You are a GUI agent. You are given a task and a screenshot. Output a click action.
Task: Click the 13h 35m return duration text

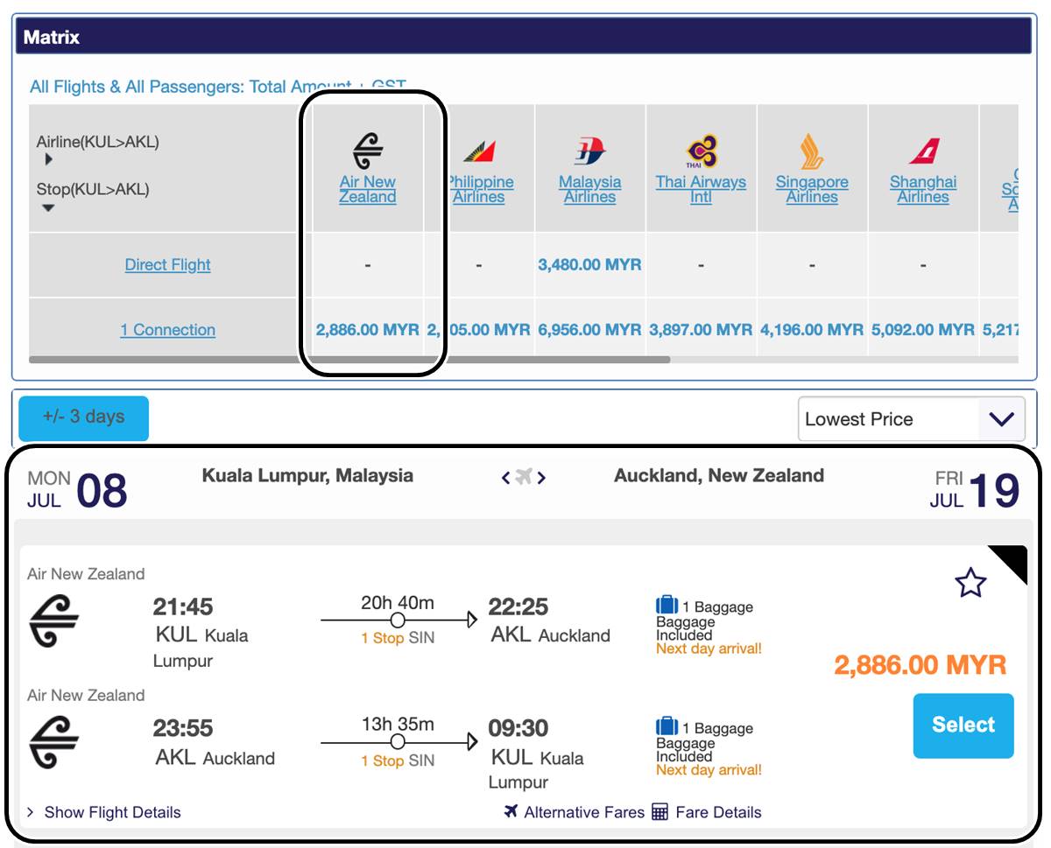[398, 725]
